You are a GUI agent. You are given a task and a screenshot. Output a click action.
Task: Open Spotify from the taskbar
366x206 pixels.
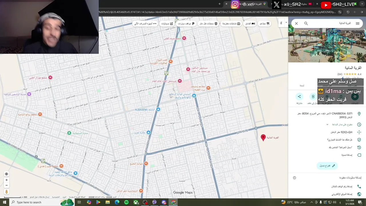click(126, 202)
